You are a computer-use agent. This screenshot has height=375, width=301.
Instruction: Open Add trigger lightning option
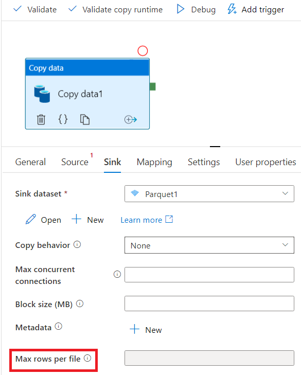tap(256, 10)
